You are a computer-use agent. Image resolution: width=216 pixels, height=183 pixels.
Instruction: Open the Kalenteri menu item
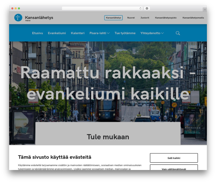(78, 33)
